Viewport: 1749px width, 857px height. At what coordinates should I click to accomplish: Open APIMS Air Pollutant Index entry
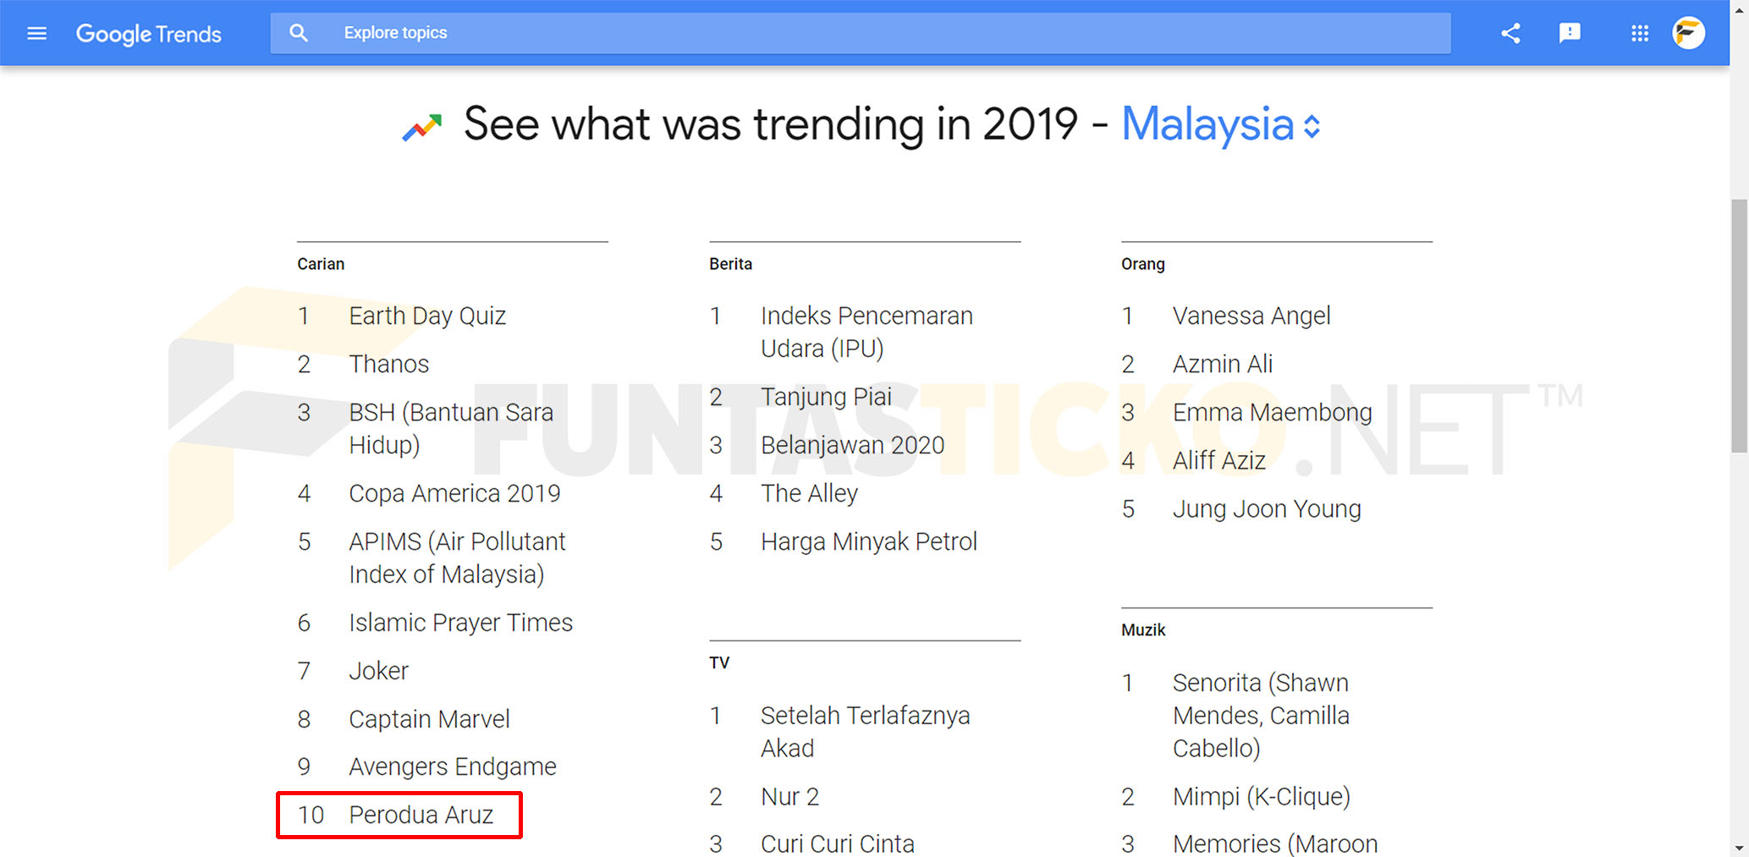coord(457,558)
